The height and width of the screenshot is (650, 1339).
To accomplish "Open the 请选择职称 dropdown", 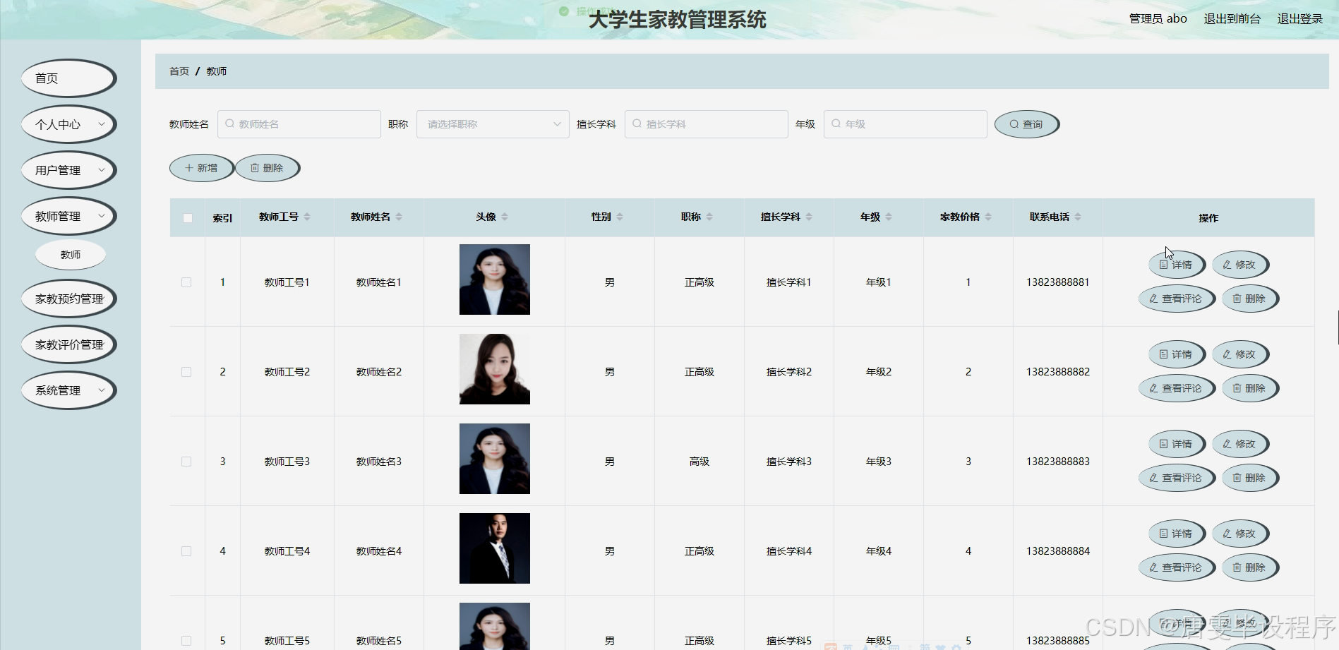I will point(493,124).
